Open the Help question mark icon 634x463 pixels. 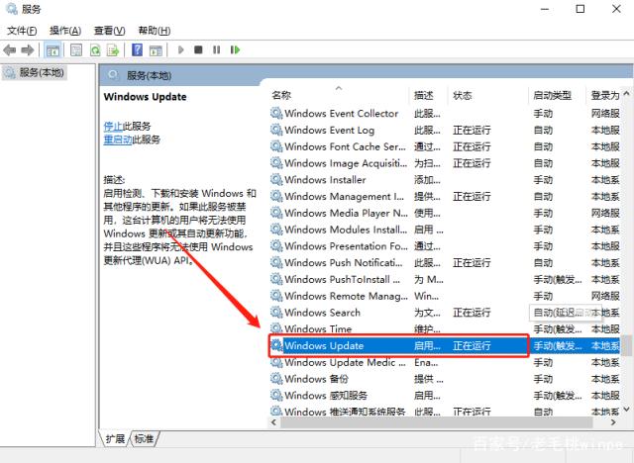137,50
